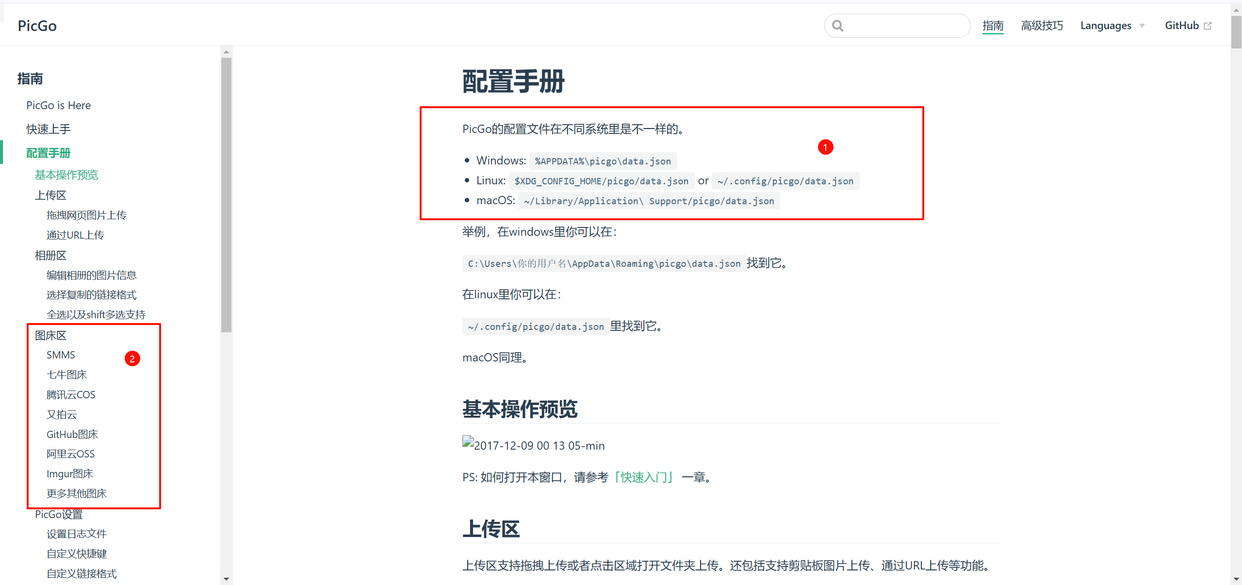1242x585 pixels.
Task: Go to SMMS sidebar entry
Action: click(x=61, y=355)
